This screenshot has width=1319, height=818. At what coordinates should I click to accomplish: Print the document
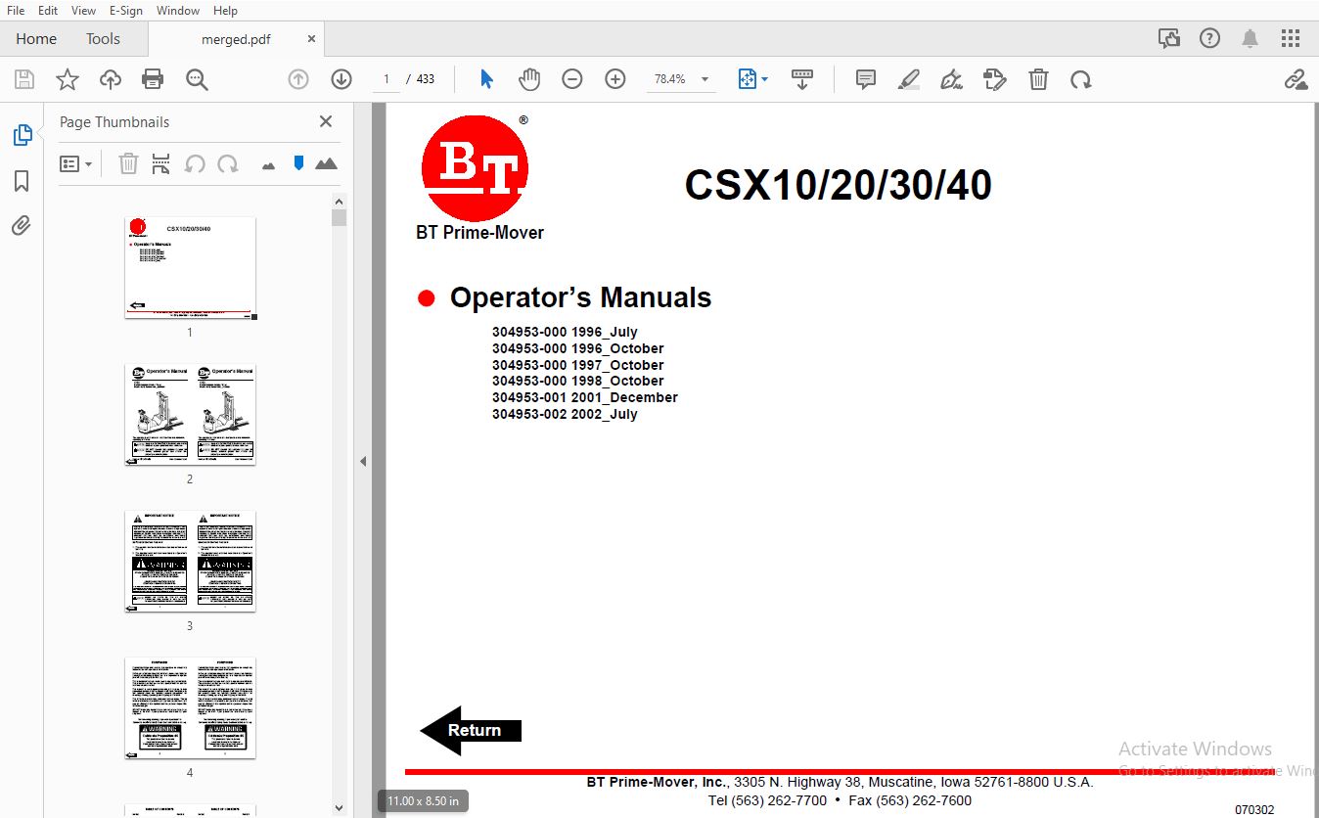153,79
